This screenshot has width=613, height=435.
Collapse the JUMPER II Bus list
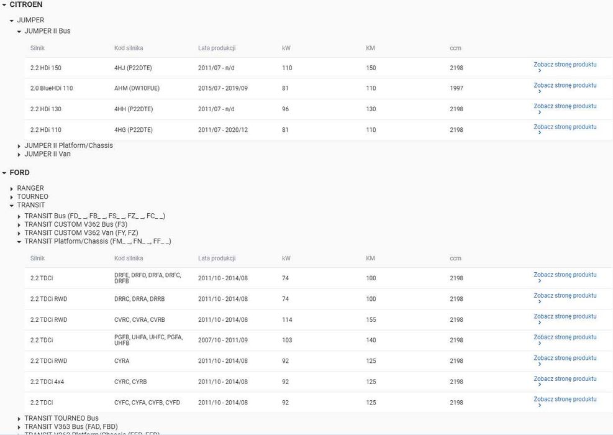point(19,31)
